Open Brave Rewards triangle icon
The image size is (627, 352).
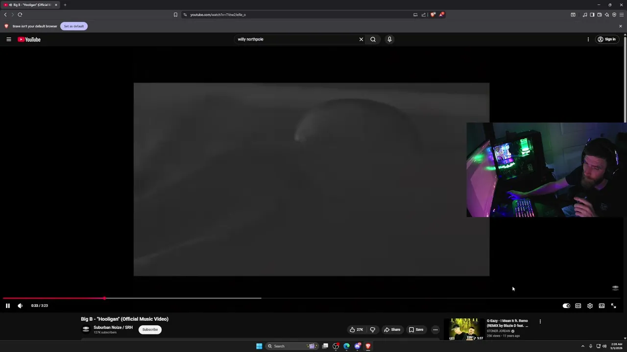click(441, 15)
